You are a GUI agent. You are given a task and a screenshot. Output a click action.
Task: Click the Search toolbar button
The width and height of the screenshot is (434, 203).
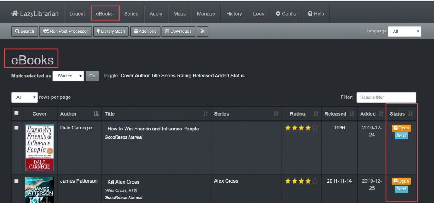point(24,32)
